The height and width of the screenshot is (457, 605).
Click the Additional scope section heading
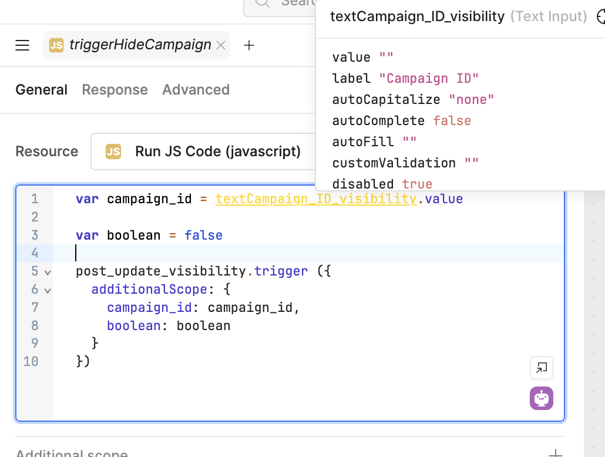72,453
